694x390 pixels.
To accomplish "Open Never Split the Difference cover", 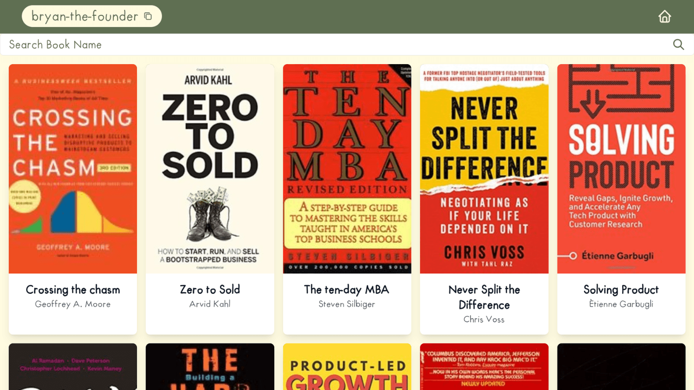I will 484,169.
